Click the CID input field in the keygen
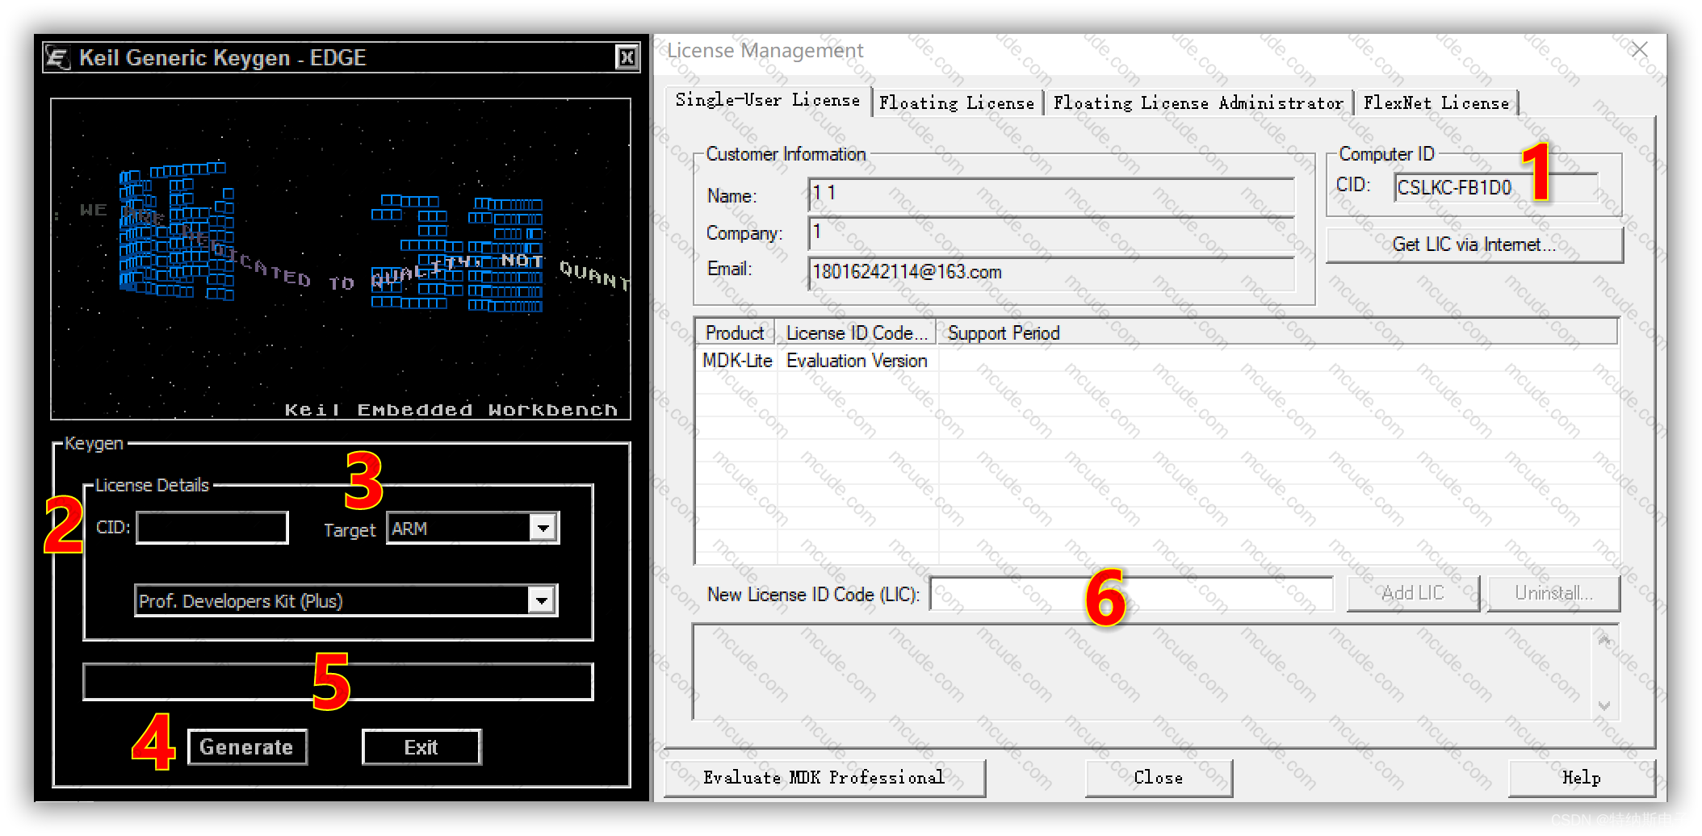The height and width of the screenshot is (836, 1702). [x=212, y=527]
